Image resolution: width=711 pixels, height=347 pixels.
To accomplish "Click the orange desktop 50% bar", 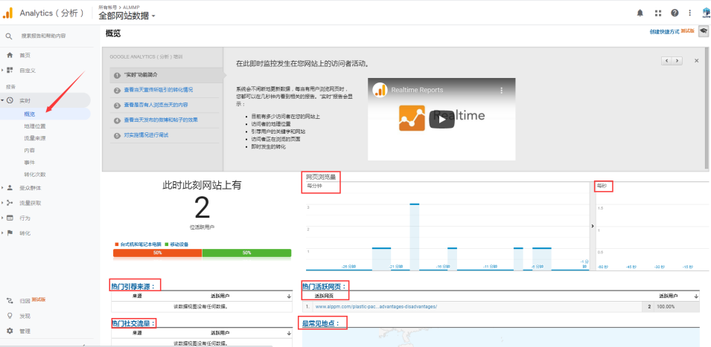I will [x=157, y=253].
